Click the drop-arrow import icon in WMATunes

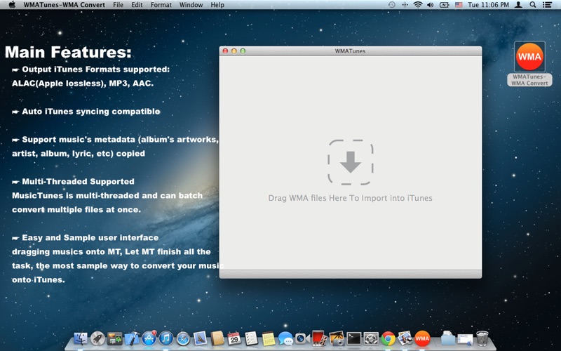[x=350, y=162]
